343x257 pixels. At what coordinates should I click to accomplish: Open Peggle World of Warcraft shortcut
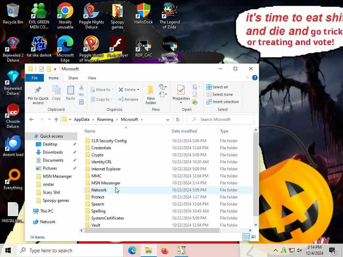[x=91, y=50]
